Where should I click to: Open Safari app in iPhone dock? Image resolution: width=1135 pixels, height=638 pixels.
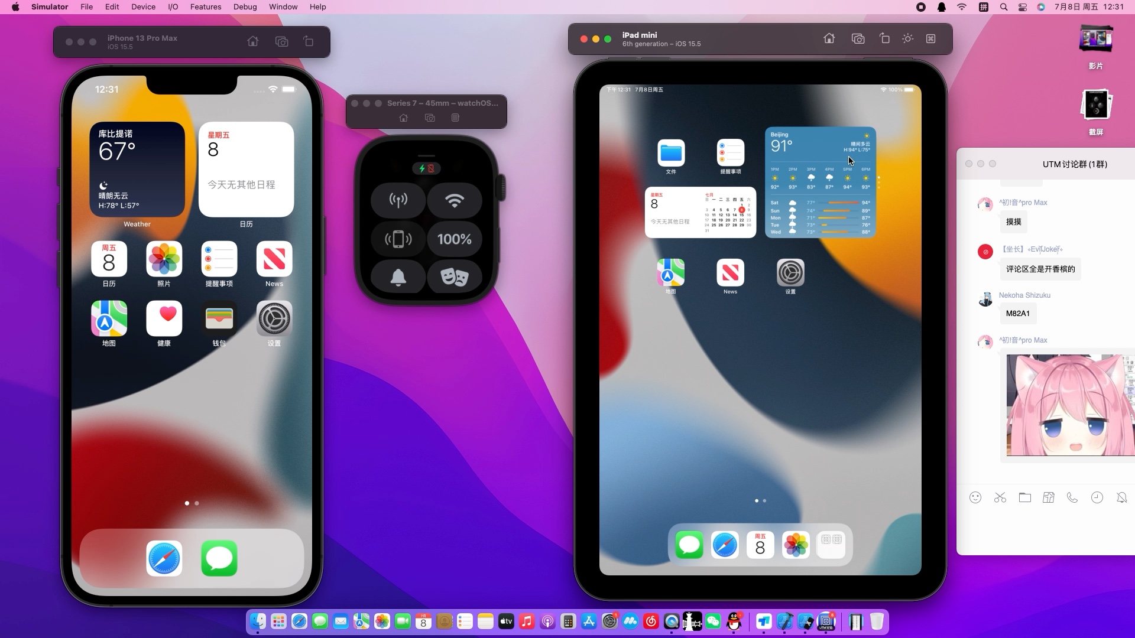point(164,558)
